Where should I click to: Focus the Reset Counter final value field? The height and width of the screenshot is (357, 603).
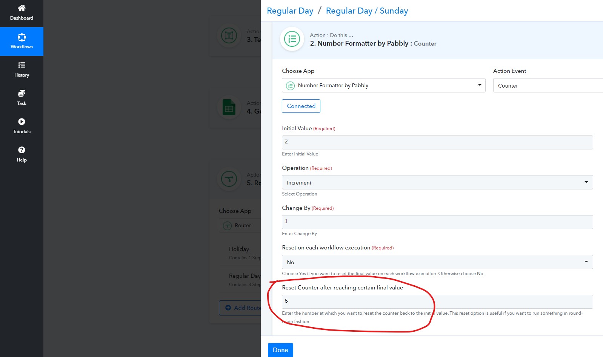tap(437, 302)
